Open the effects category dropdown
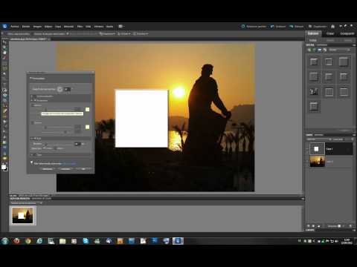Viewport: 357px width, 267px height. 339,50
